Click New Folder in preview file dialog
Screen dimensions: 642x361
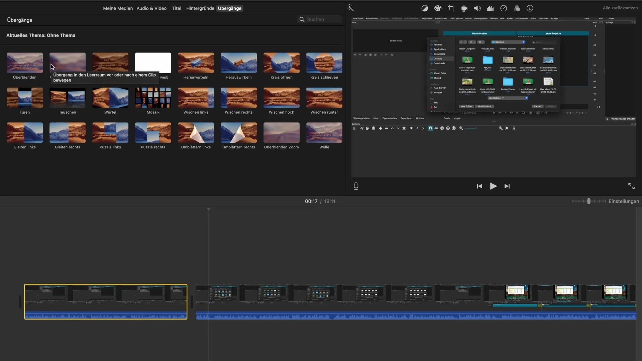[466, 106]
